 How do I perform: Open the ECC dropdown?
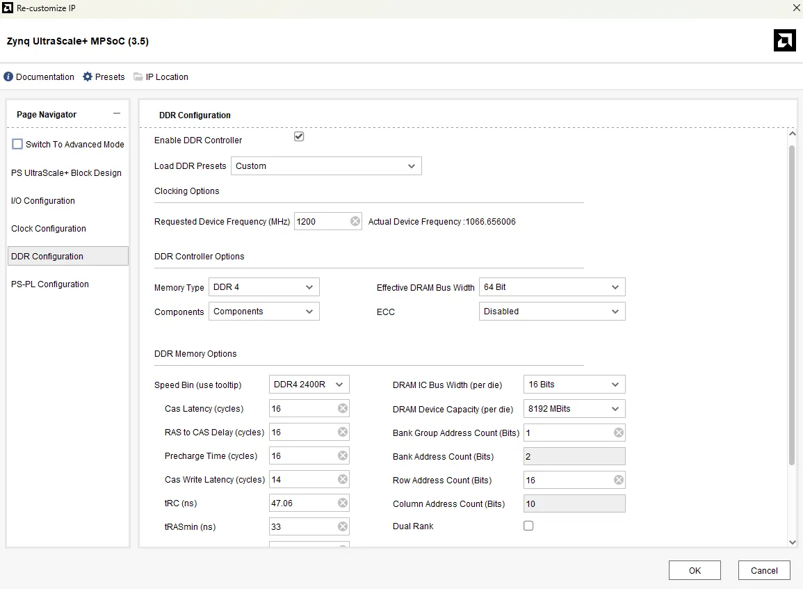552,312
